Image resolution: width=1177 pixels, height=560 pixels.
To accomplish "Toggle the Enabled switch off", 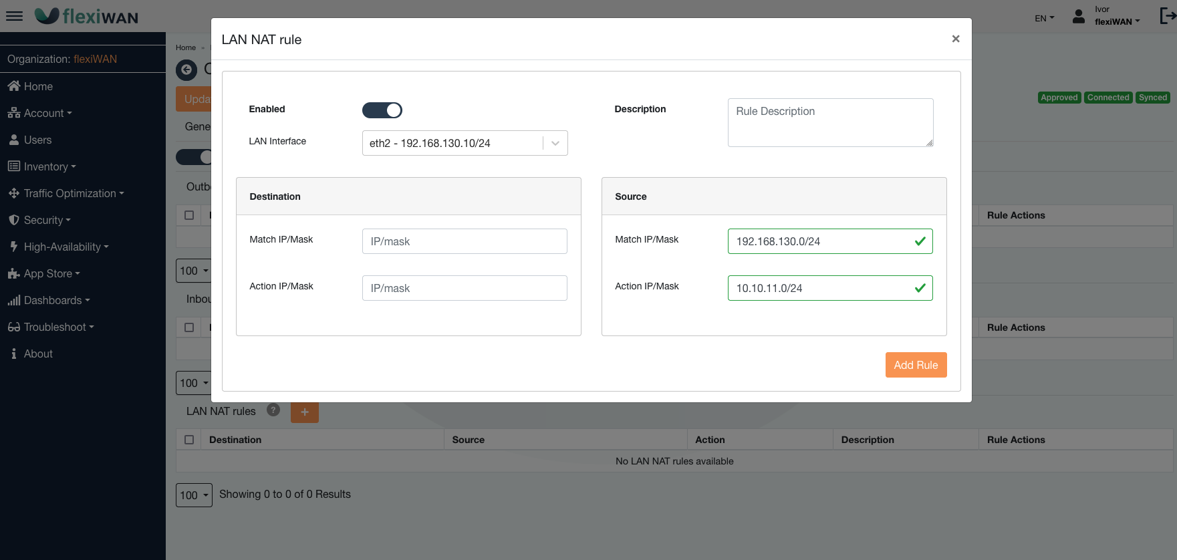I will (382, 110).
